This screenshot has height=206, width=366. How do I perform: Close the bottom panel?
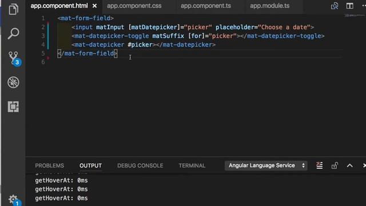tap(364, 165)
